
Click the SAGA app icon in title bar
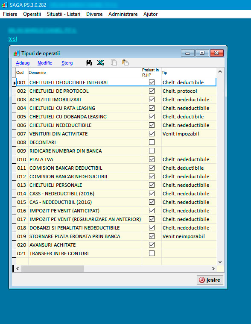click(4, 5)
